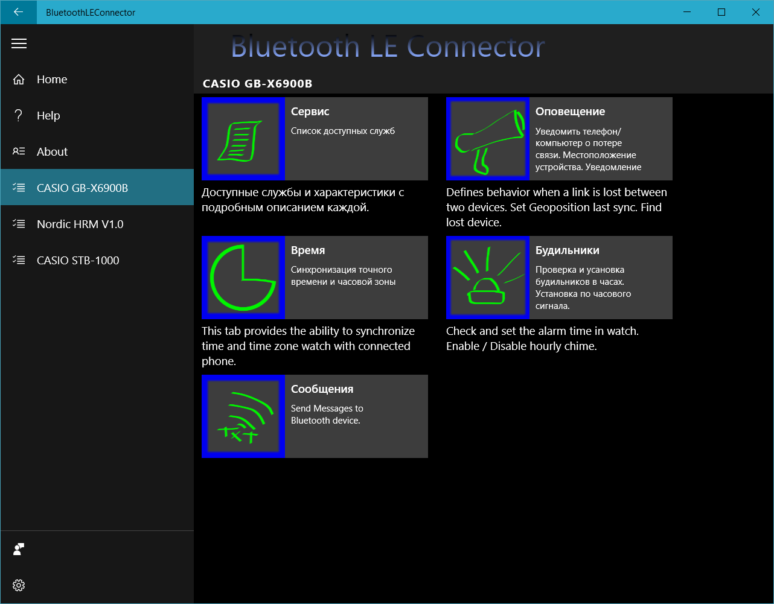Click the green wireless signal Сообщения icon
The image size is (774, 604).
(243, 416)
